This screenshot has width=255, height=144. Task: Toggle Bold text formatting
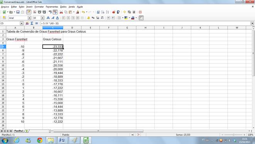pos(48,18)
